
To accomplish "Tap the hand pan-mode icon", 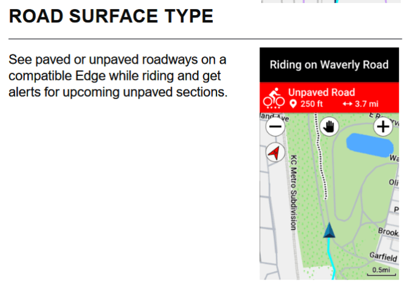I will pos(329,126).
